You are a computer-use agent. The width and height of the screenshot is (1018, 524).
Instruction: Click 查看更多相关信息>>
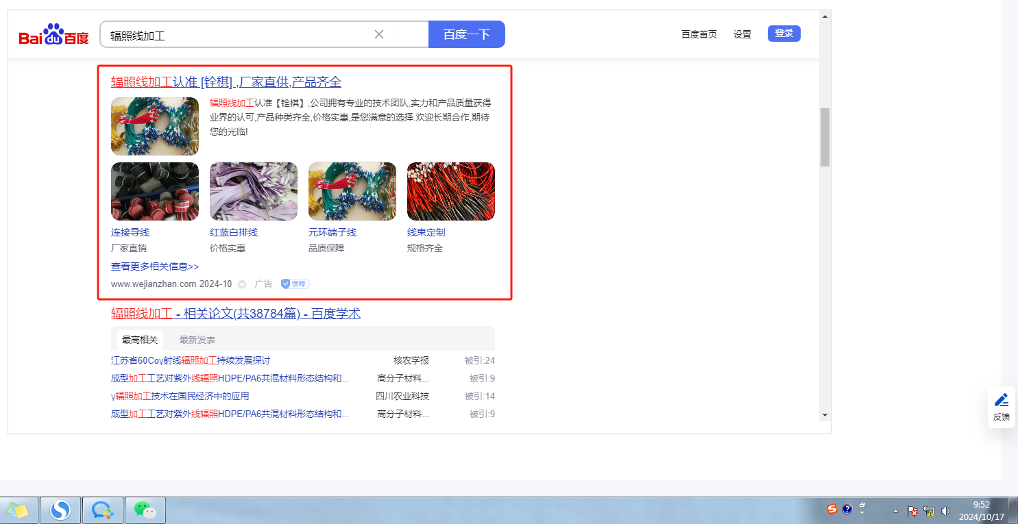(155, 266)
